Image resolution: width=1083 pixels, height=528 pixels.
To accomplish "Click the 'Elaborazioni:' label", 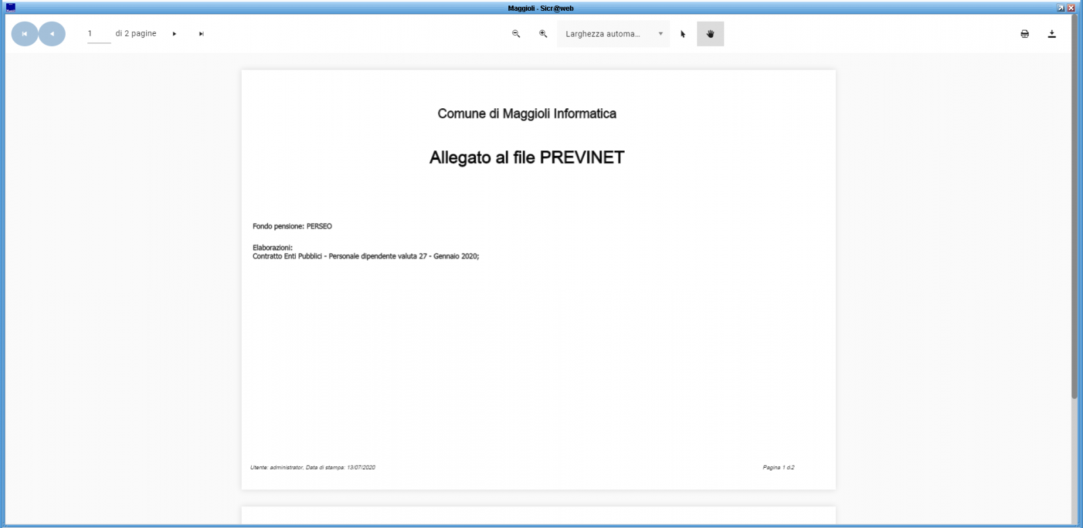I will [x=273, y=248].
